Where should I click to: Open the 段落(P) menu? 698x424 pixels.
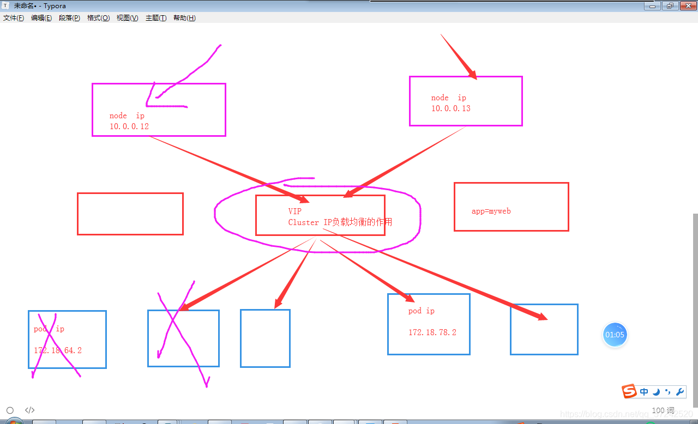pyautogui.click(x=70, y=18)
